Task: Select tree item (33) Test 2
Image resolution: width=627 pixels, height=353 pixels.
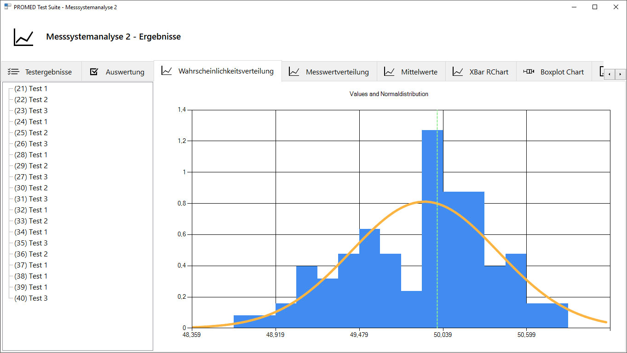Action: tap(31, 221)
